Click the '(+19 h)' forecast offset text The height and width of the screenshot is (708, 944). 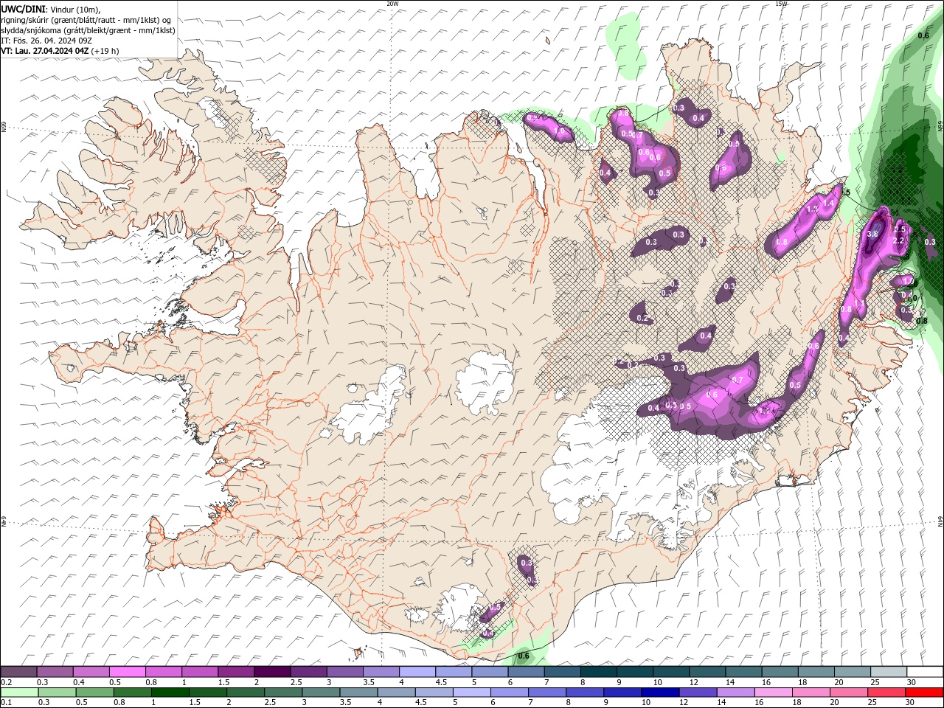coord(105,51)
